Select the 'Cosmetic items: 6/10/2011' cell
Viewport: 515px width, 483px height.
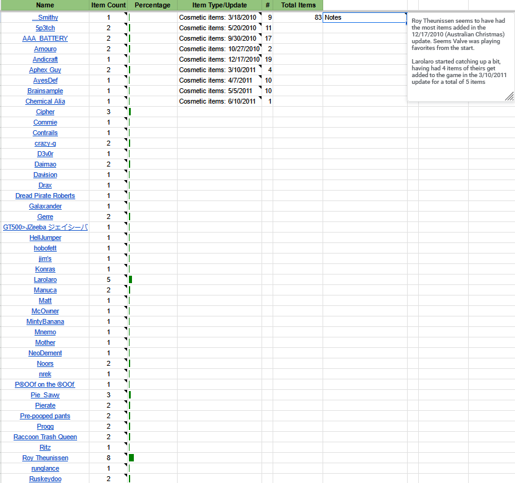tap(220, 102)
